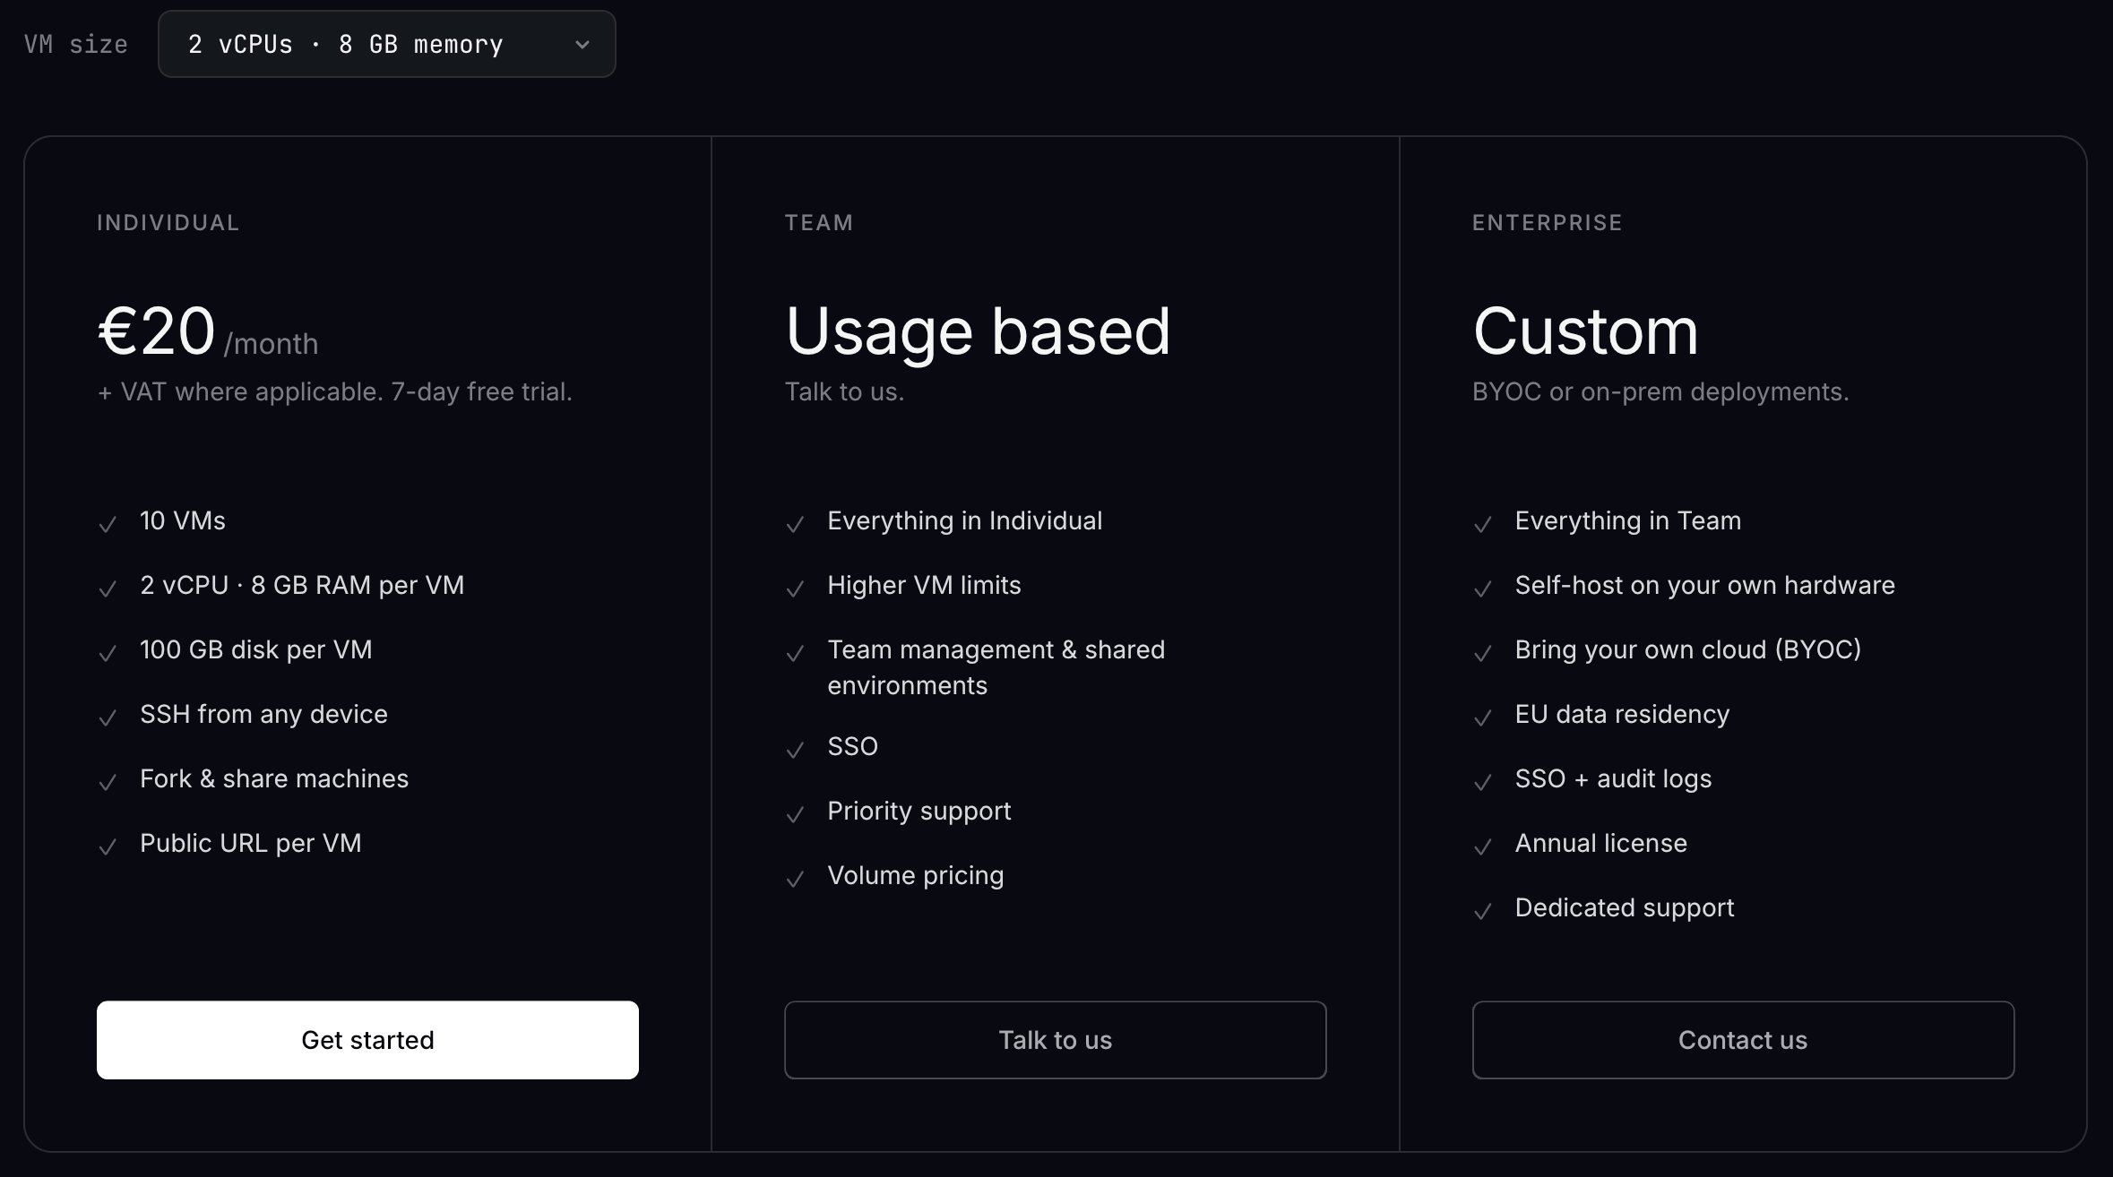
Task: Click checkmark beside Higher VM limits
Action: [x=795, y=588]
